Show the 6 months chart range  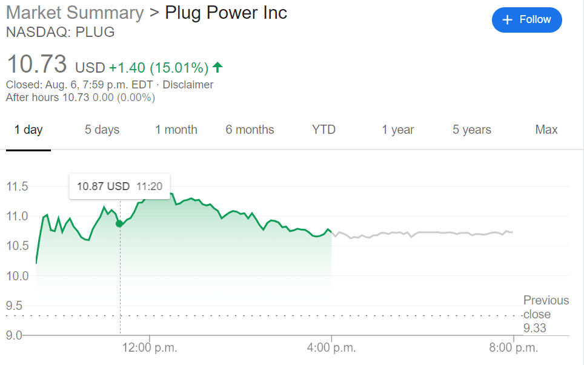pos(250,130)
